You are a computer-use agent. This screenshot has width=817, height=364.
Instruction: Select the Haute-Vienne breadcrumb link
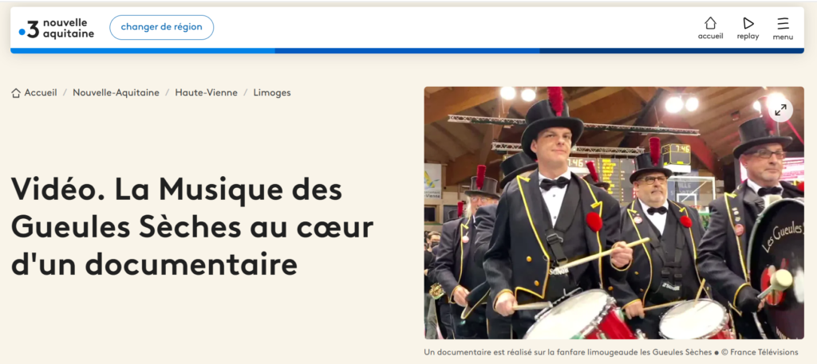click(207, 92)
